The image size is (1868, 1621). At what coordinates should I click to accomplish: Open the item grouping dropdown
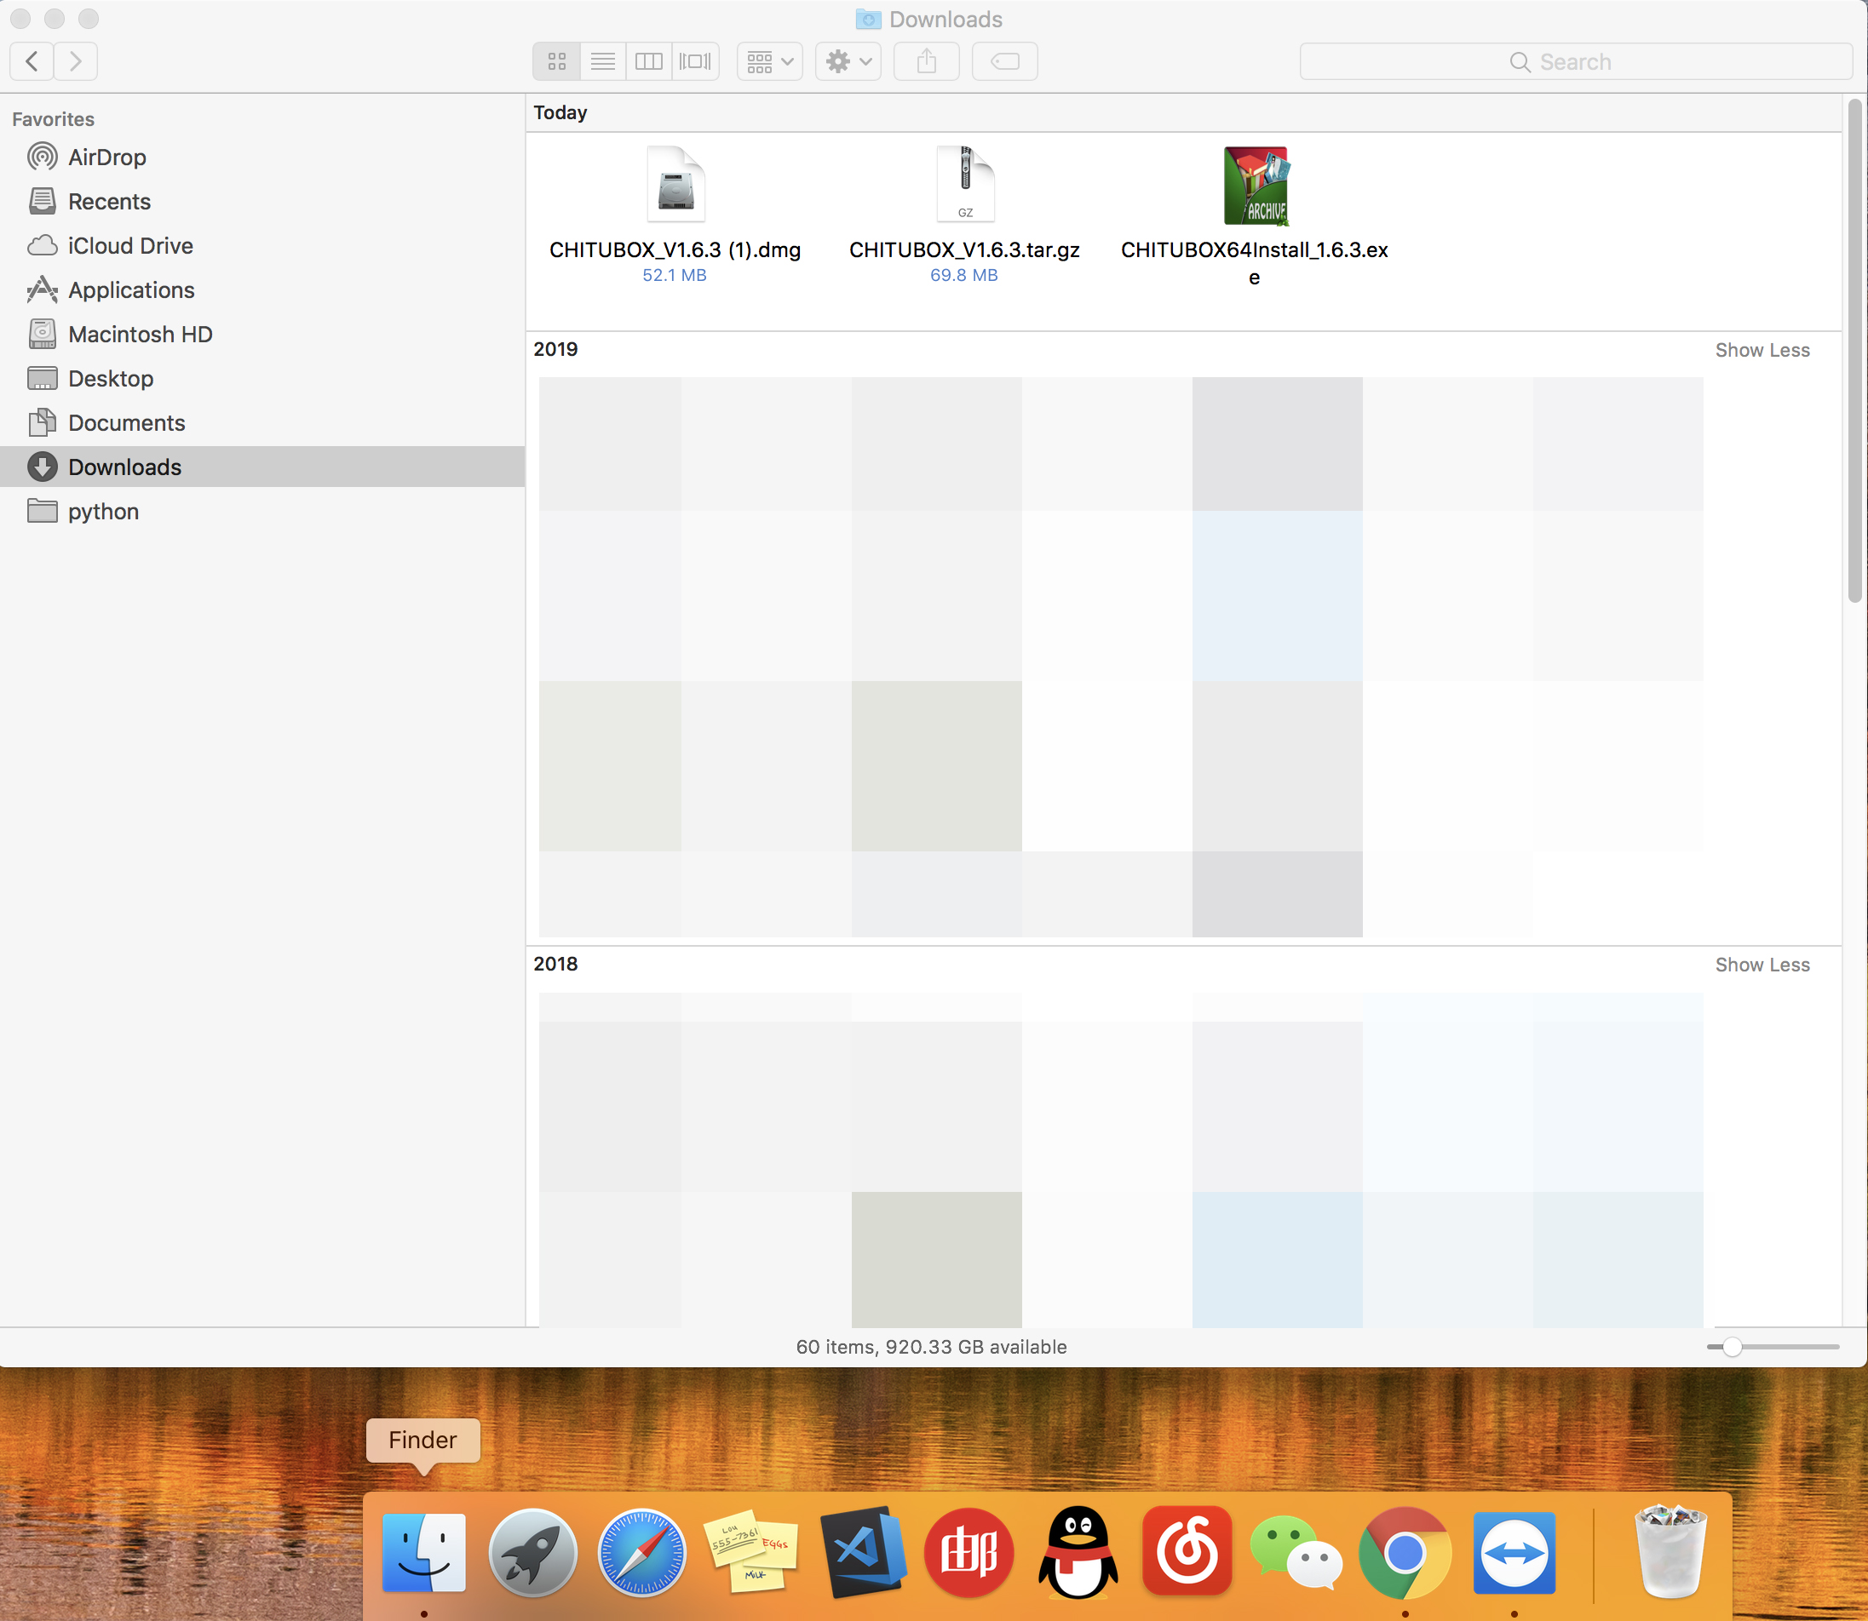[769, 61]
